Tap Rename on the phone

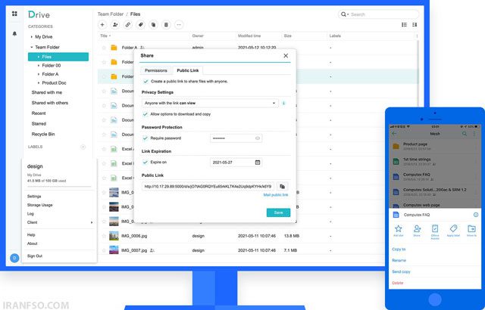click(399, 260)
